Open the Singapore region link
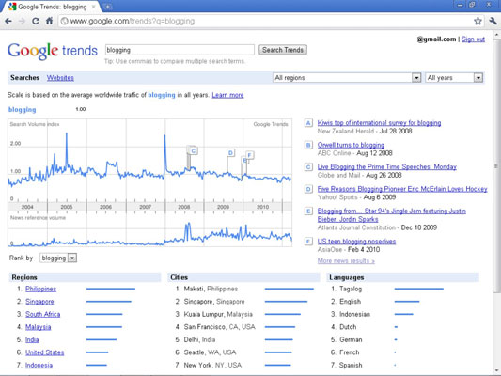Viewport: 501px width, 376px height. 39,302
